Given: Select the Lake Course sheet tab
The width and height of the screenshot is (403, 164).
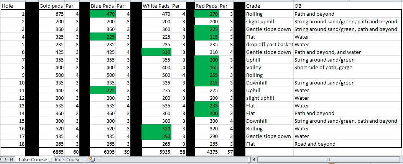Looking at the screenshot, I should [x=33, y=159].
